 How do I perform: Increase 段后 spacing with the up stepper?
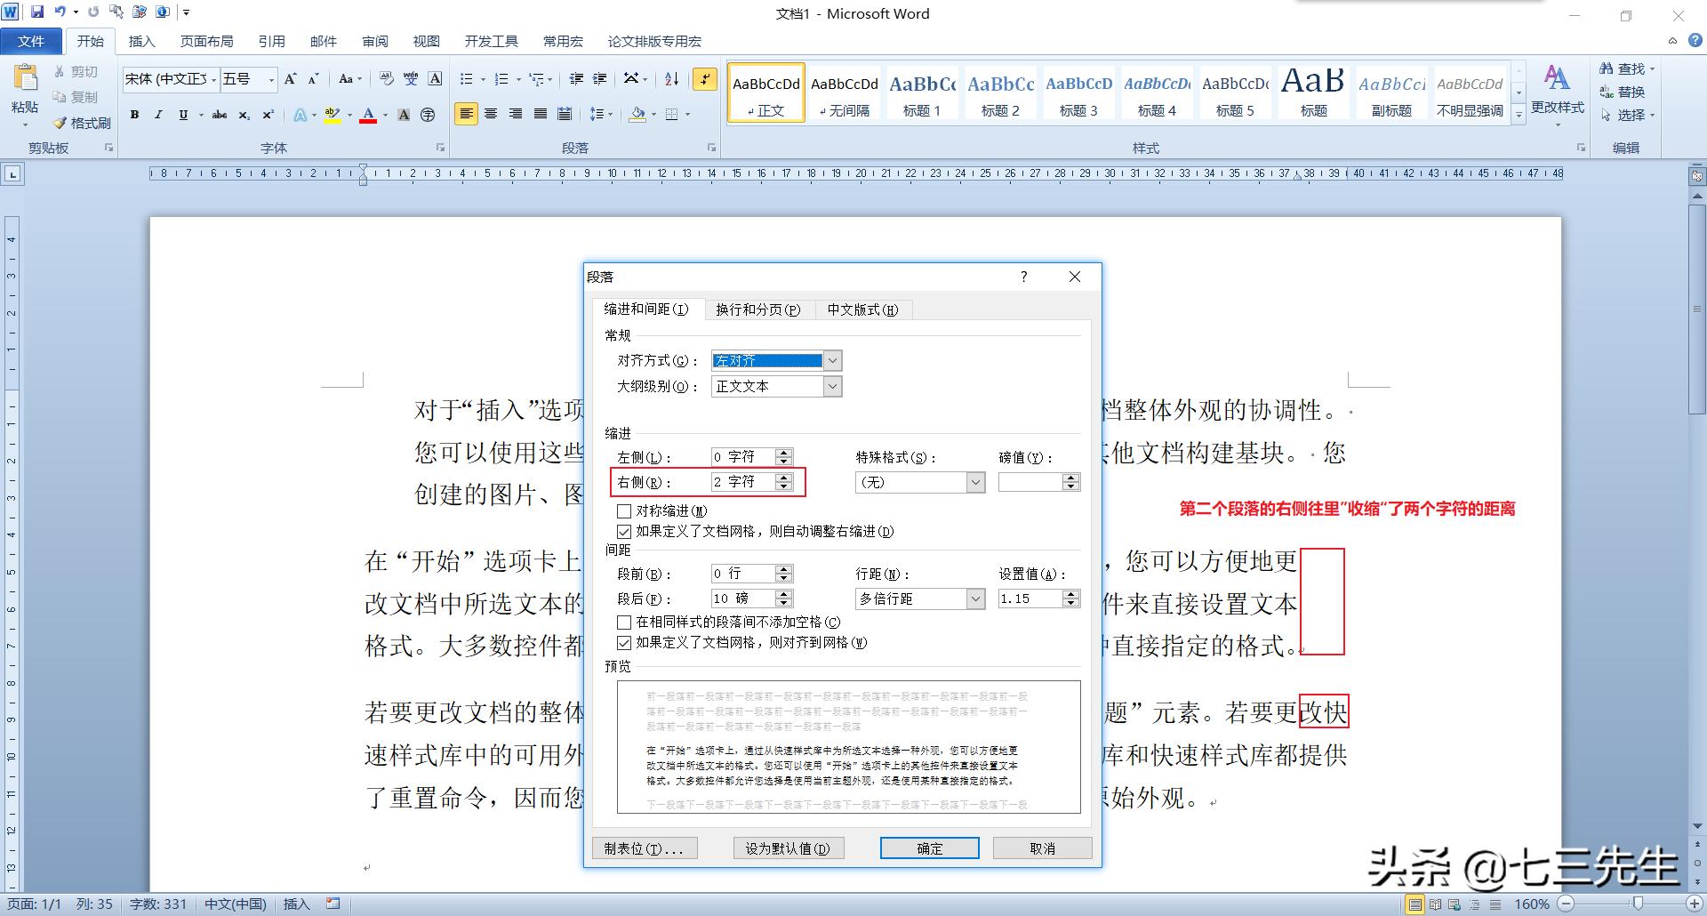[x=784, y=593]
